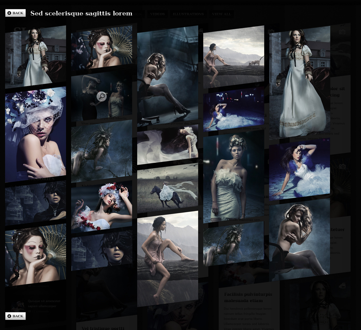This screenshot has height=330, width=361.
Task: Open the photo of rider on black horse
Action: coord(168,188)
